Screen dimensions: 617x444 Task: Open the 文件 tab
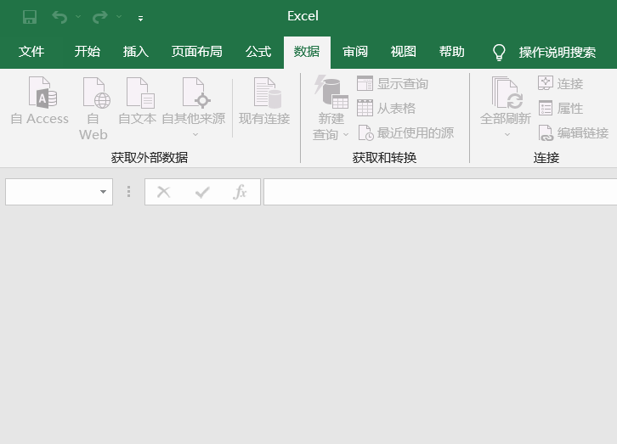coord(31,52)
